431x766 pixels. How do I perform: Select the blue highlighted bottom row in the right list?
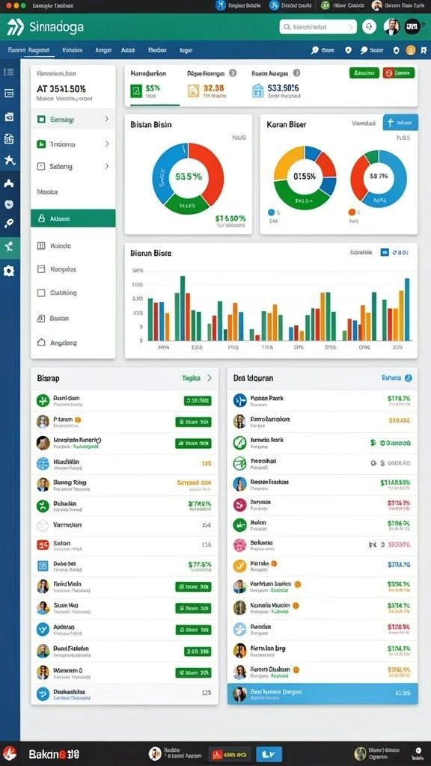323,693
